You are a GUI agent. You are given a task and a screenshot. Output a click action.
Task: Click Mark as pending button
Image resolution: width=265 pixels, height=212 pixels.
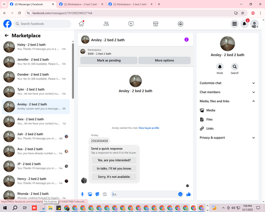(x=109, y=60)
